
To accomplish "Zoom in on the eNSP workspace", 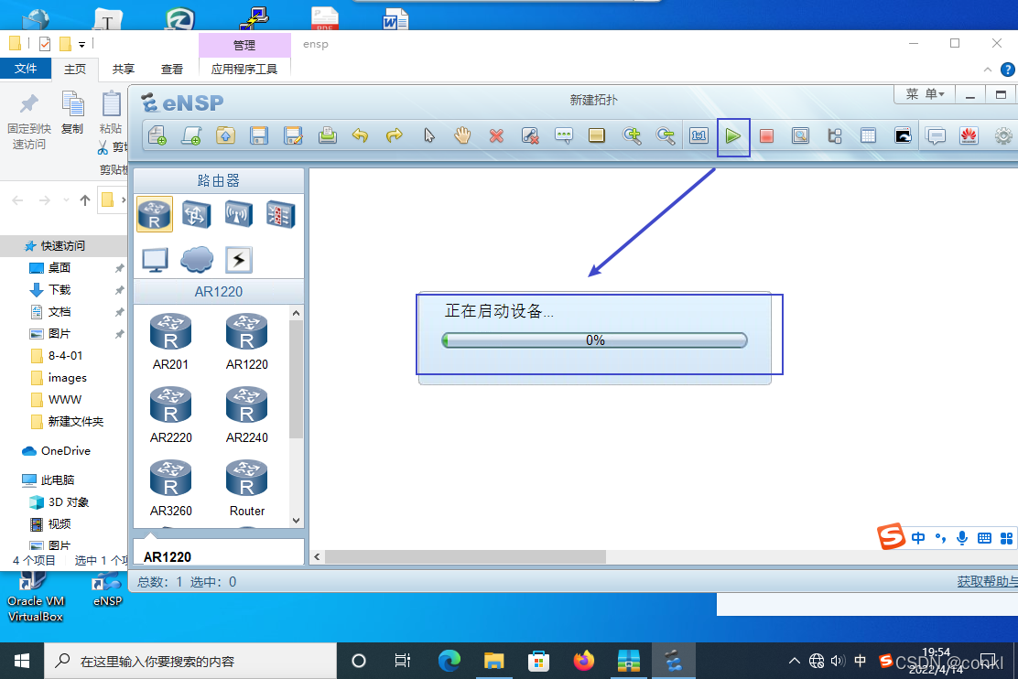I will (x=632, y=135).
